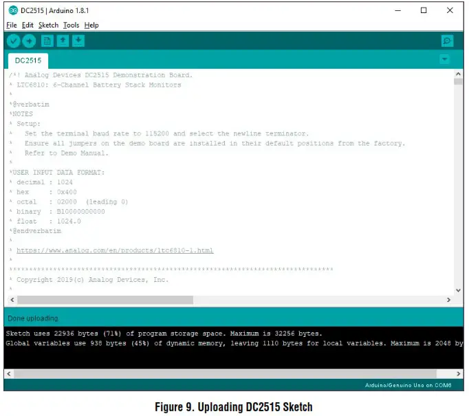Click the 'Done uploading.' status message
Image resolution: width=469 pixels, height=416 pixels.
tap(33, 318)
